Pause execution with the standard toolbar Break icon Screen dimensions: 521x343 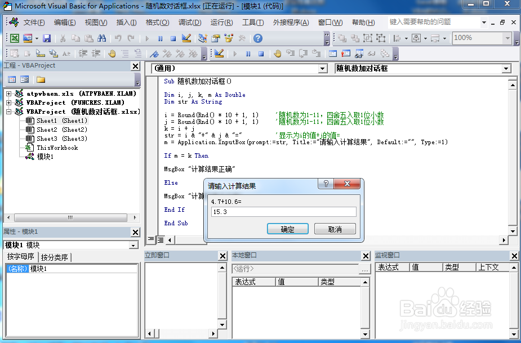coord(160,38)
